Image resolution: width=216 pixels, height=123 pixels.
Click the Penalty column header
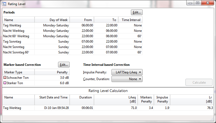click(52, 72)
